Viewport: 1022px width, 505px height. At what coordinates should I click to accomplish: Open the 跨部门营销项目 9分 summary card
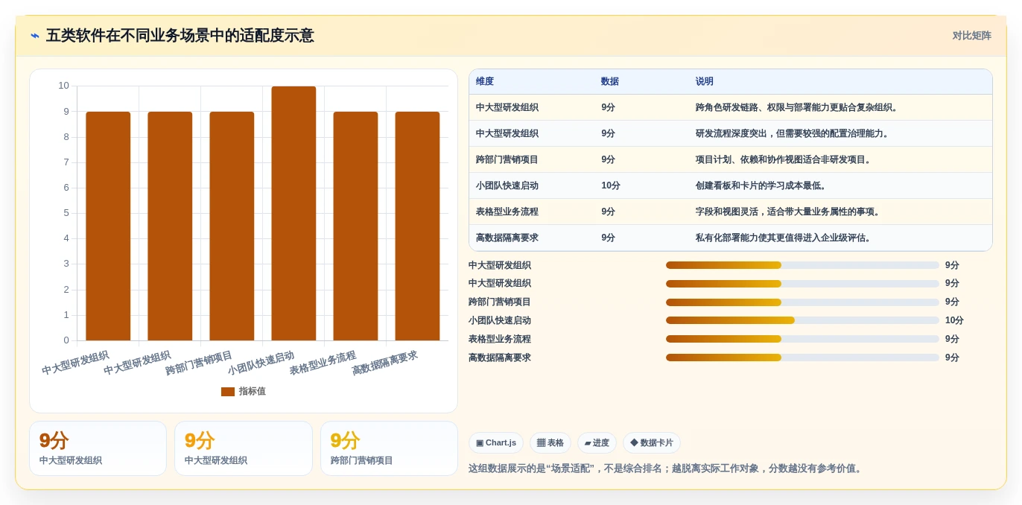389,448
